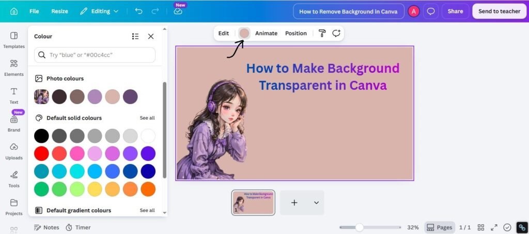
Task: Select the headline text on the canvas
Action: [x=322, y=77]
